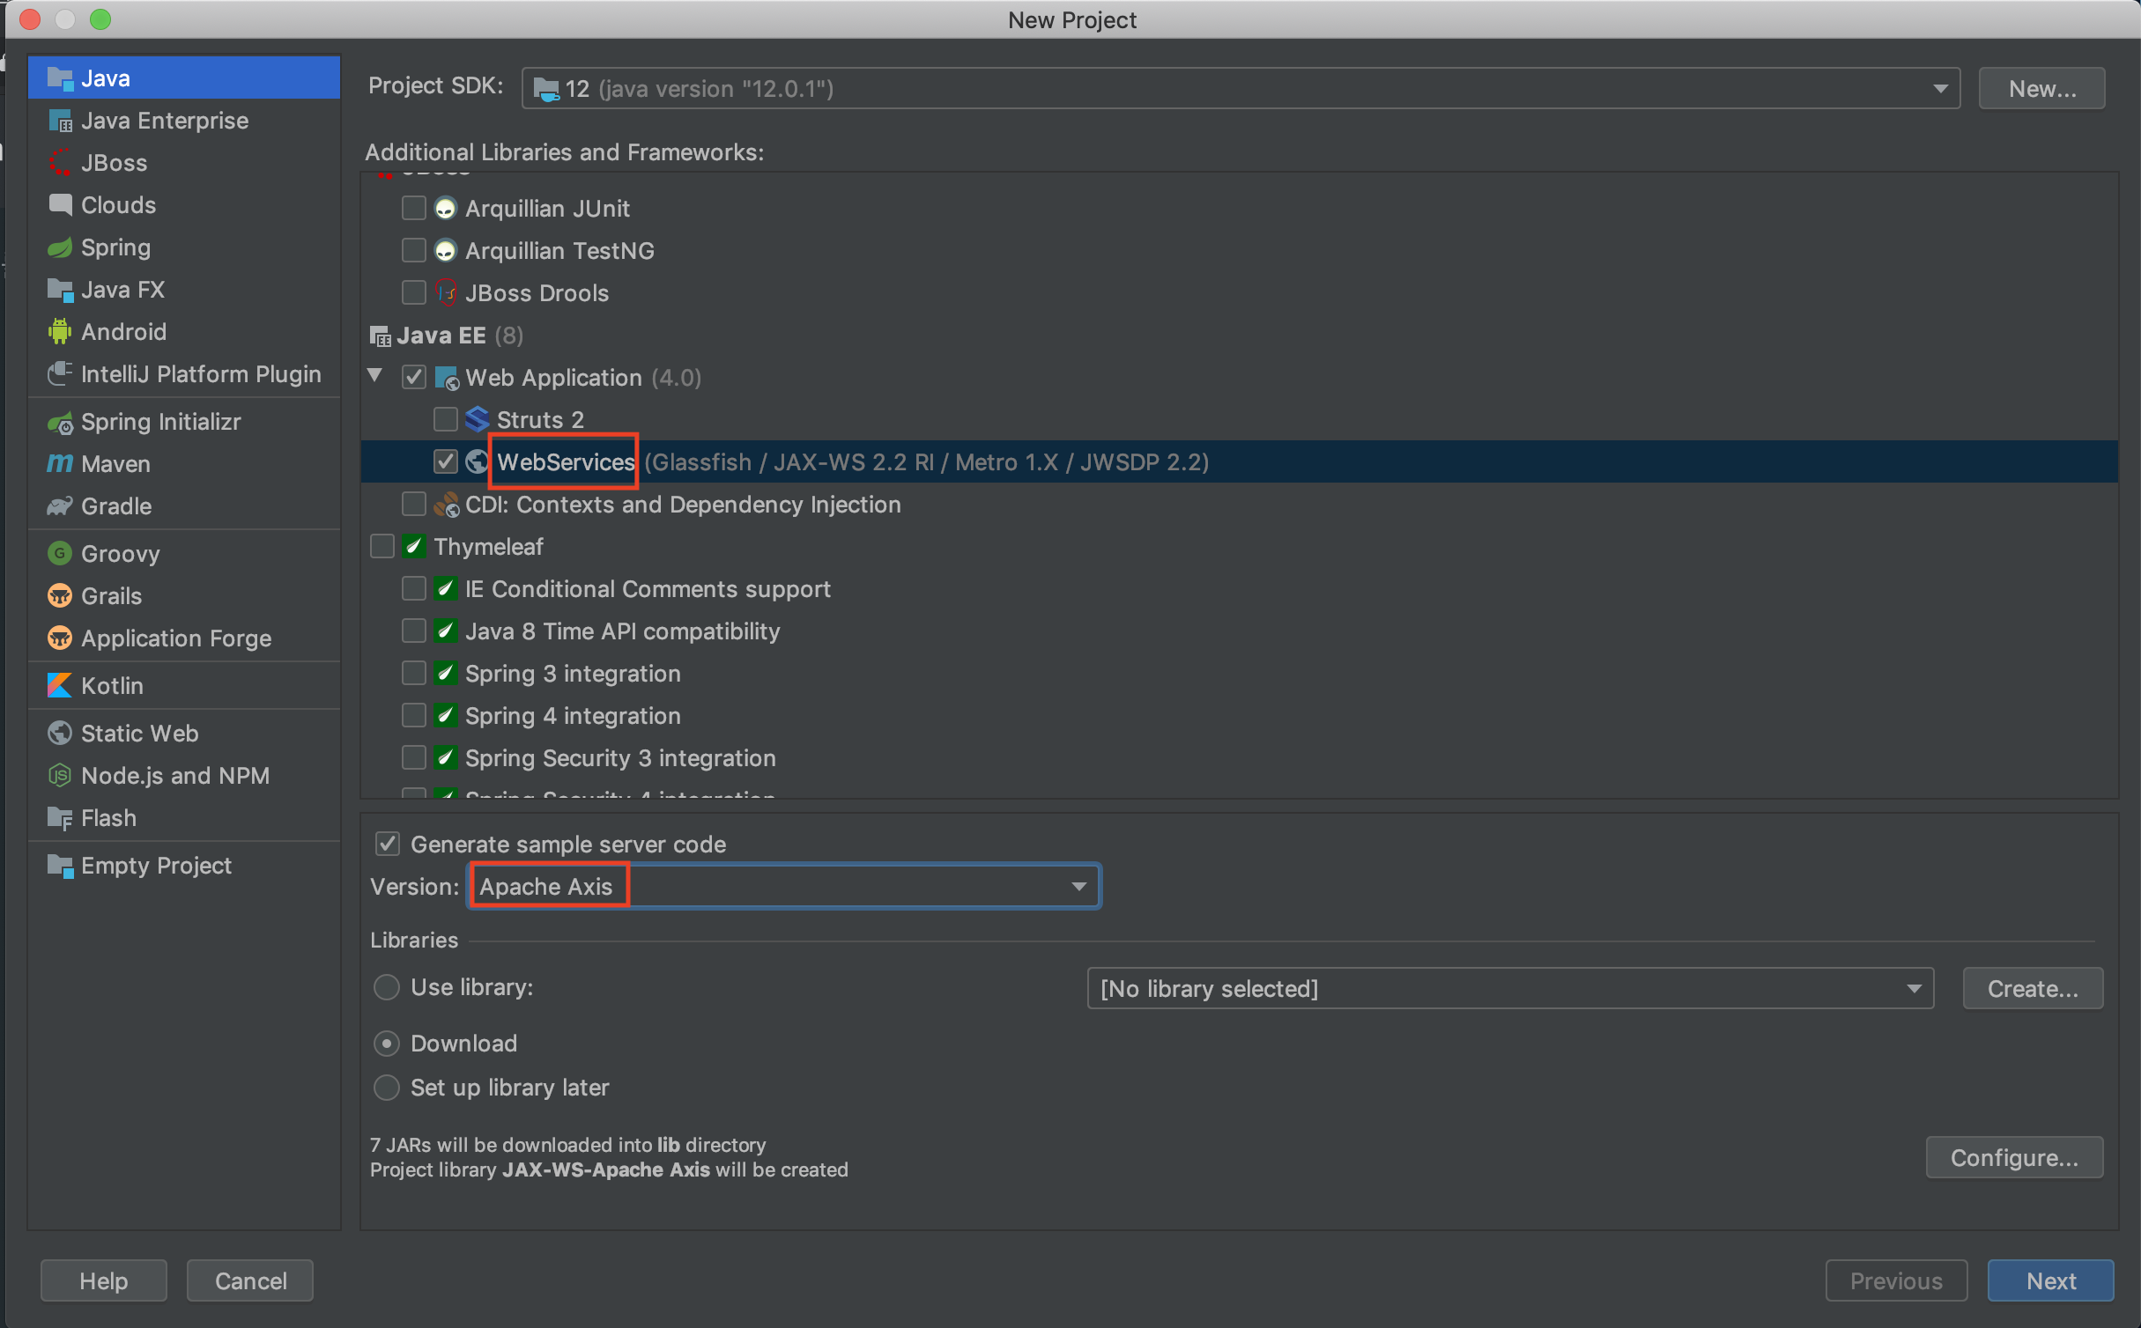This screenshot has width=2141, height=1328.
Task: Click the Cancel button
Action: point(250,1280)
